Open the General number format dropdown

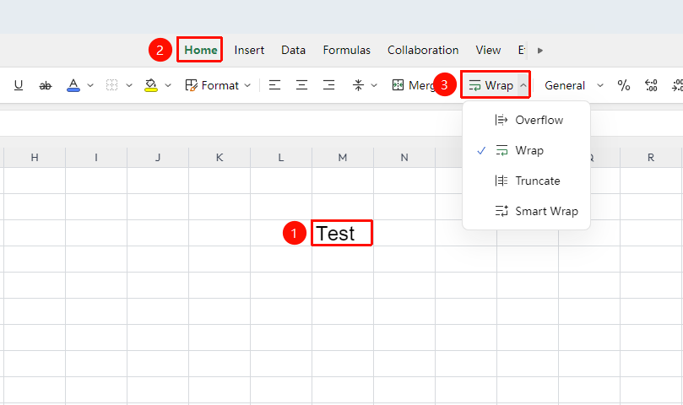(573, 85)
